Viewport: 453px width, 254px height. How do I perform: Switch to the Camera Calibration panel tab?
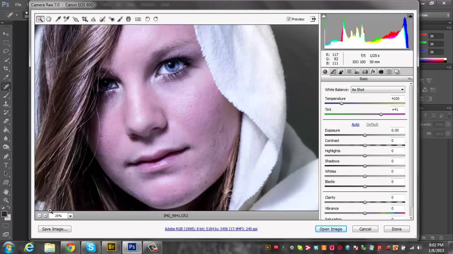(x=381, y=72)
